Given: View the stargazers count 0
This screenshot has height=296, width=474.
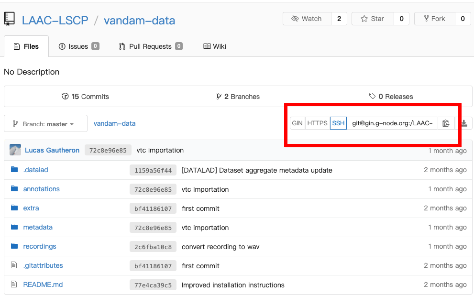Looking at the screenshot, I should tap(401, 19).
